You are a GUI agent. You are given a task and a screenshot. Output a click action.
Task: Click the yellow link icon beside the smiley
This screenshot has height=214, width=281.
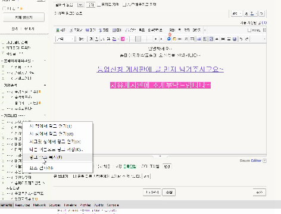[x=174, y=39]
